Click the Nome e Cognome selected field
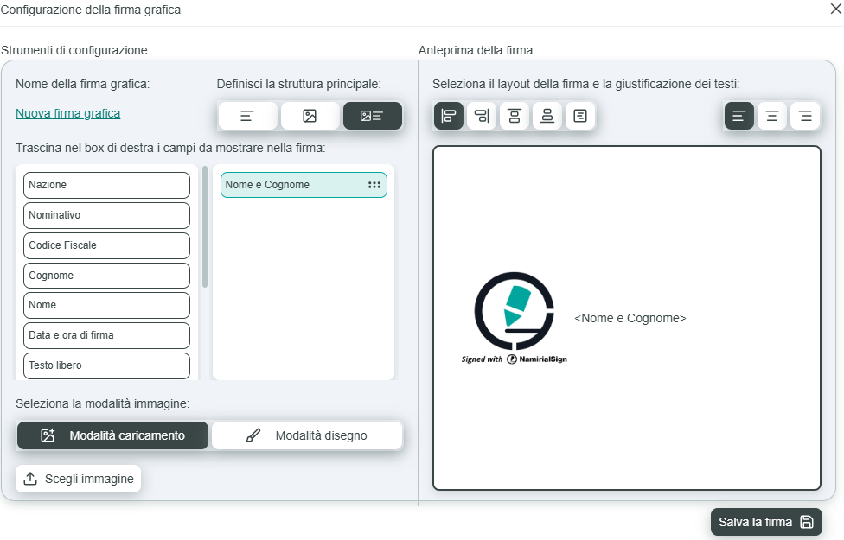The height and width of the screenshot is (540, 844). (x=304, y=185)
